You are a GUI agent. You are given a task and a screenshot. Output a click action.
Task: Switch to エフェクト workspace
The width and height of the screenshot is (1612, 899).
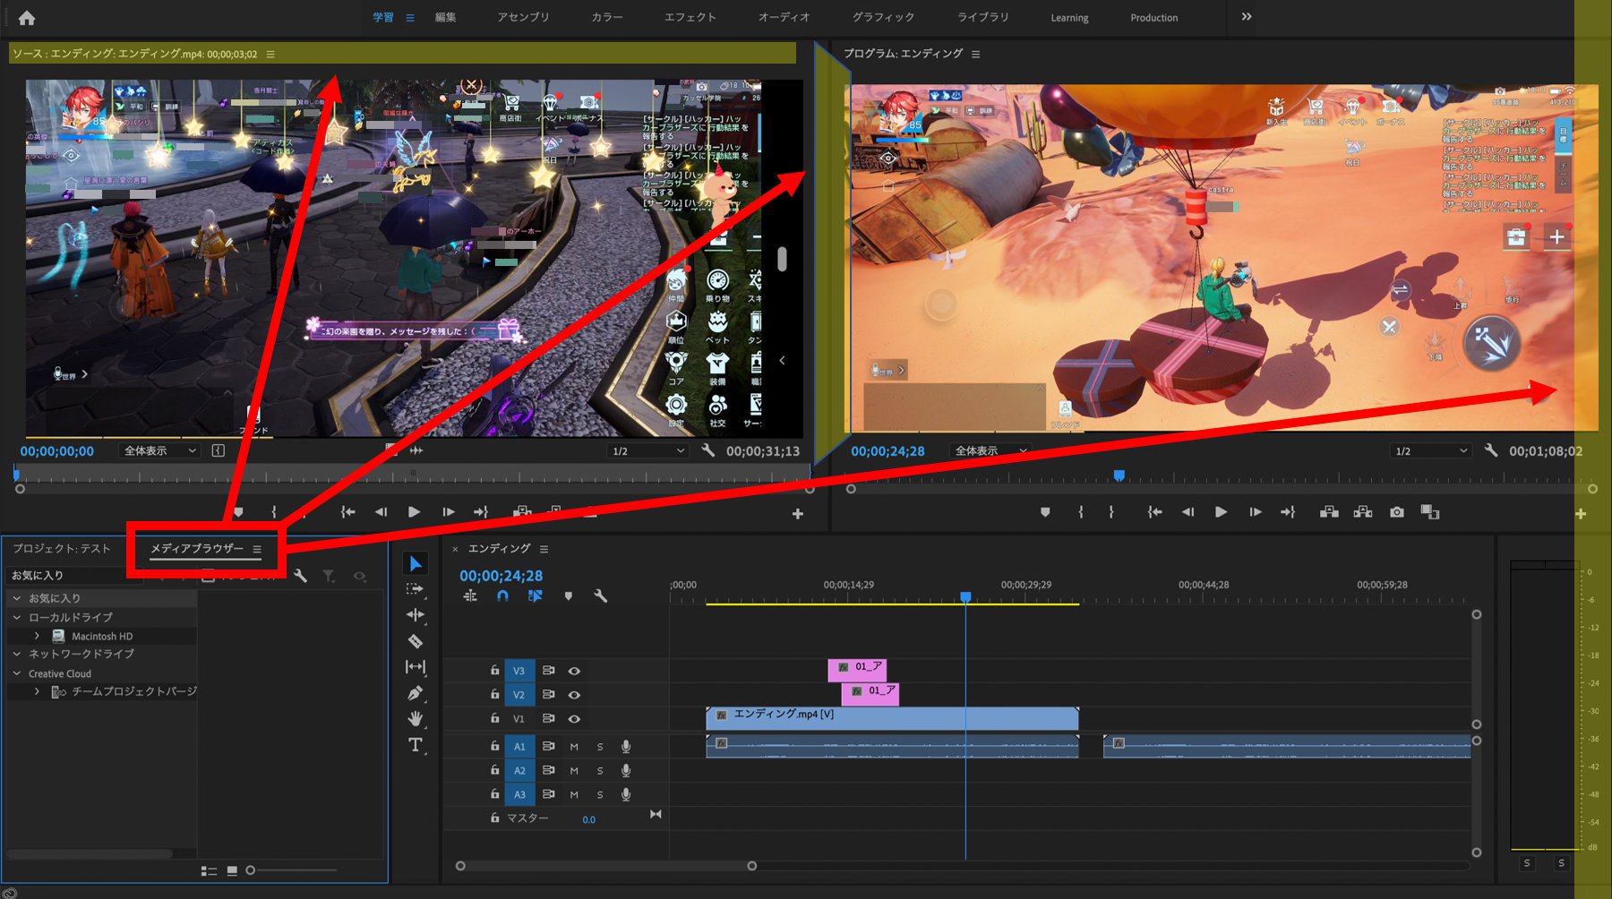pos(690,17)
